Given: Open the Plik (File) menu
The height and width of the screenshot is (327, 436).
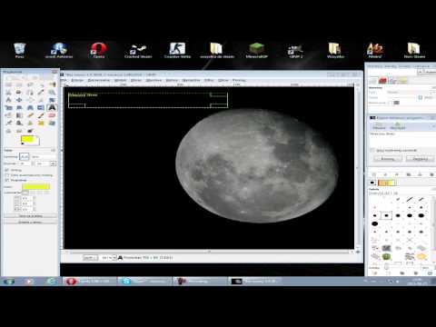Looking at the screenshot, I should pos(64,80).
